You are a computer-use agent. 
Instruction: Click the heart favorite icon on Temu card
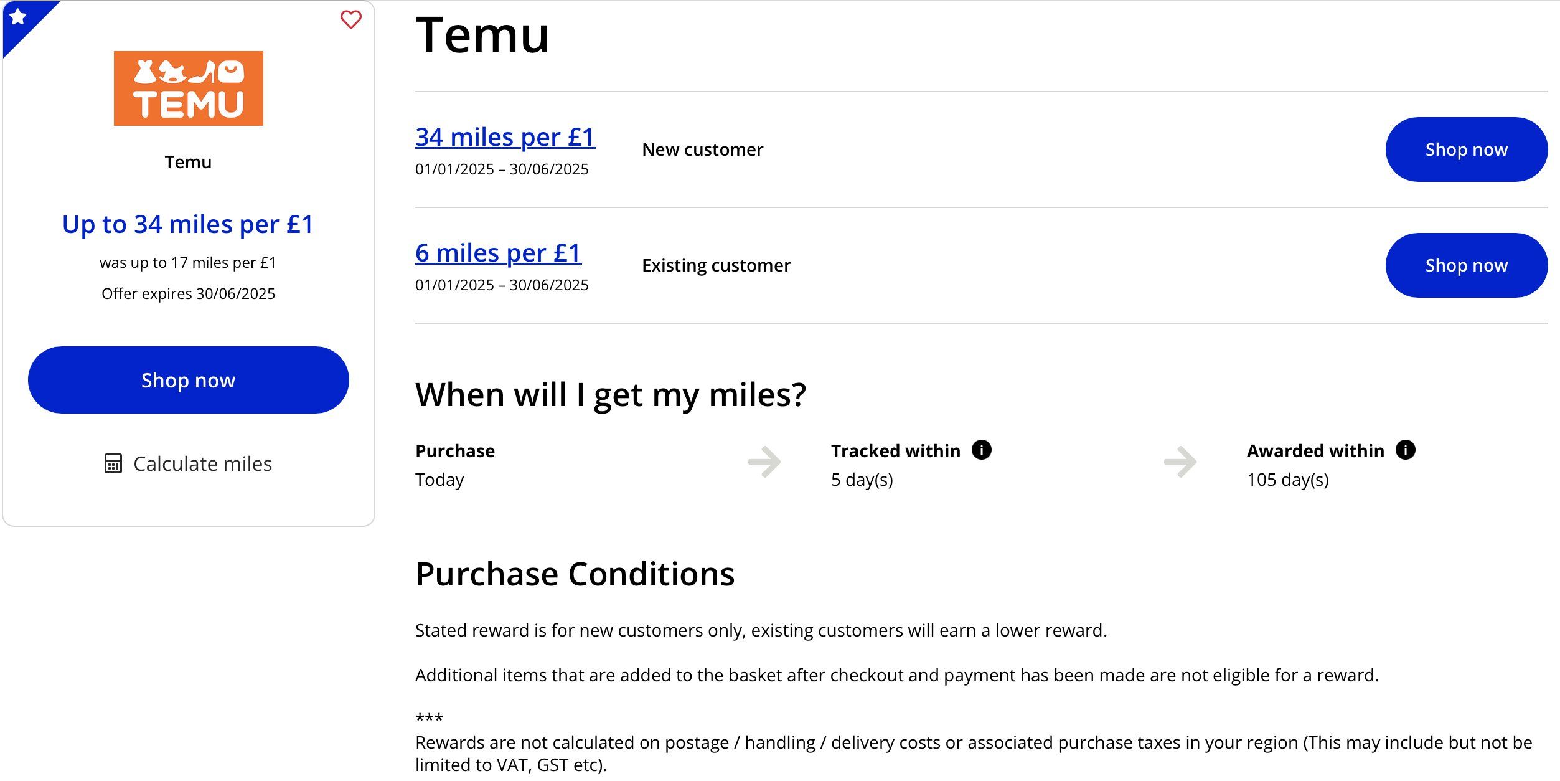point(350,19)
